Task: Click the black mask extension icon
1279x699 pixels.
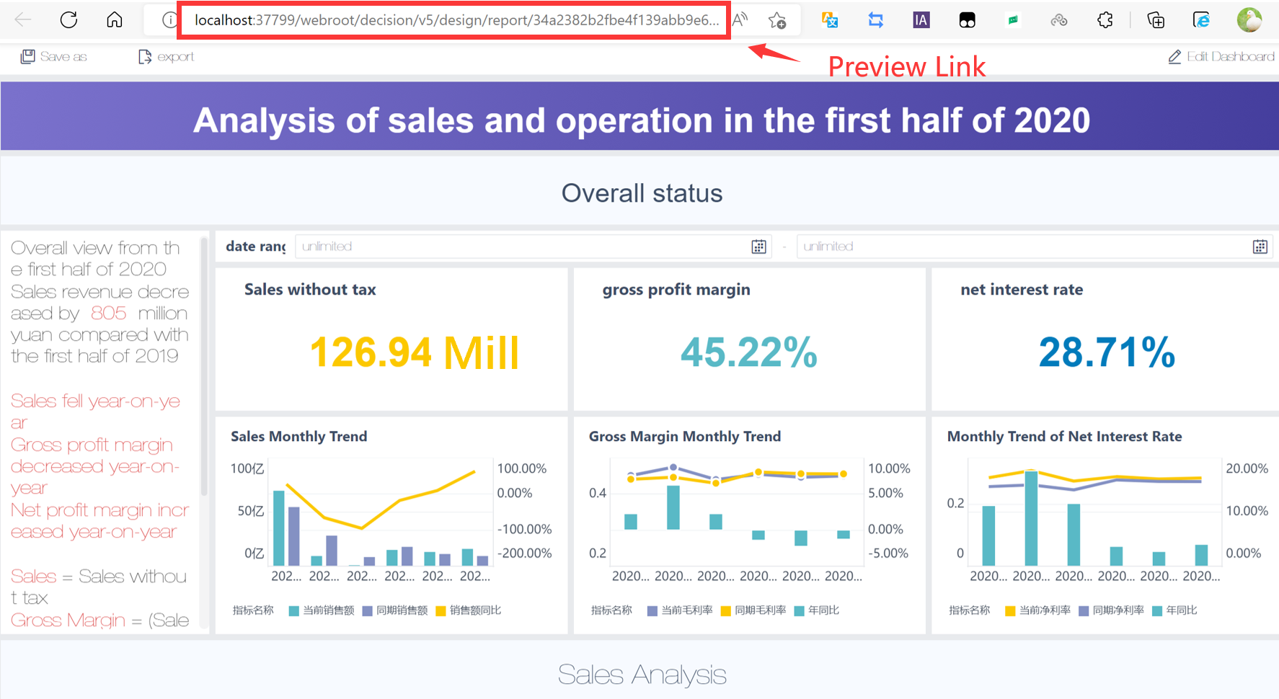Action: (967, 20)
